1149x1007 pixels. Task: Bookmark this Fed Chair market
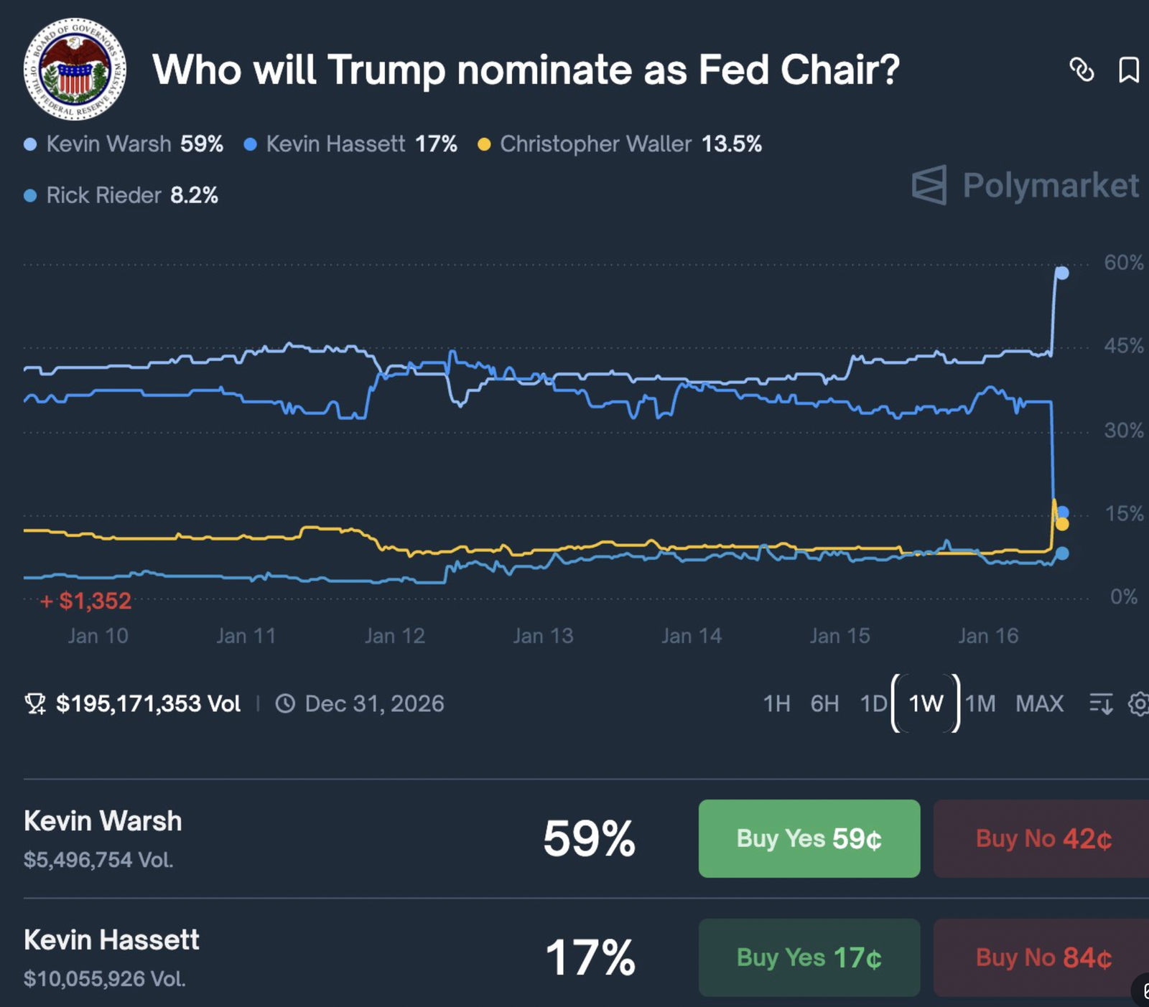pyautogui.click(x=1129, y=70)
